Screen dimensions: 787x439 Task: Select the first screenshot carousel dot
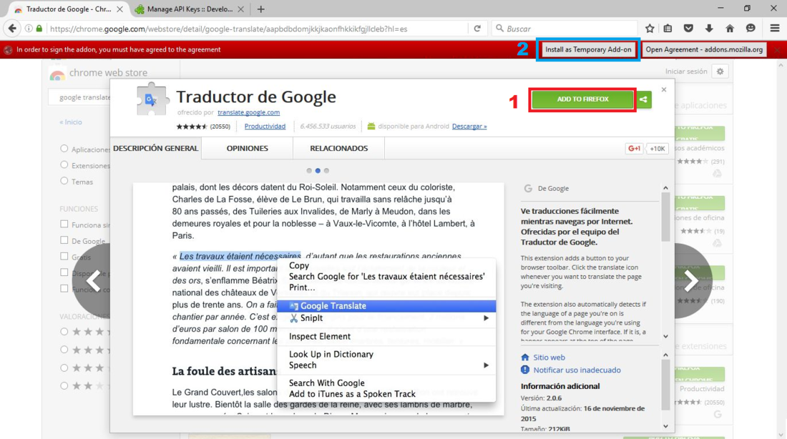click(x=309, y=171)
